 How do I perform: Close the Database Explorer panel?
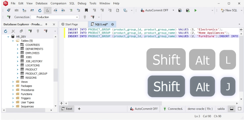(x=54, y=25)
